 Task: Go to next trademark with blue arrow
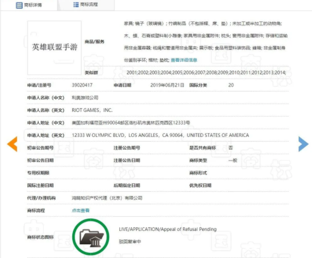coord(304,144)
